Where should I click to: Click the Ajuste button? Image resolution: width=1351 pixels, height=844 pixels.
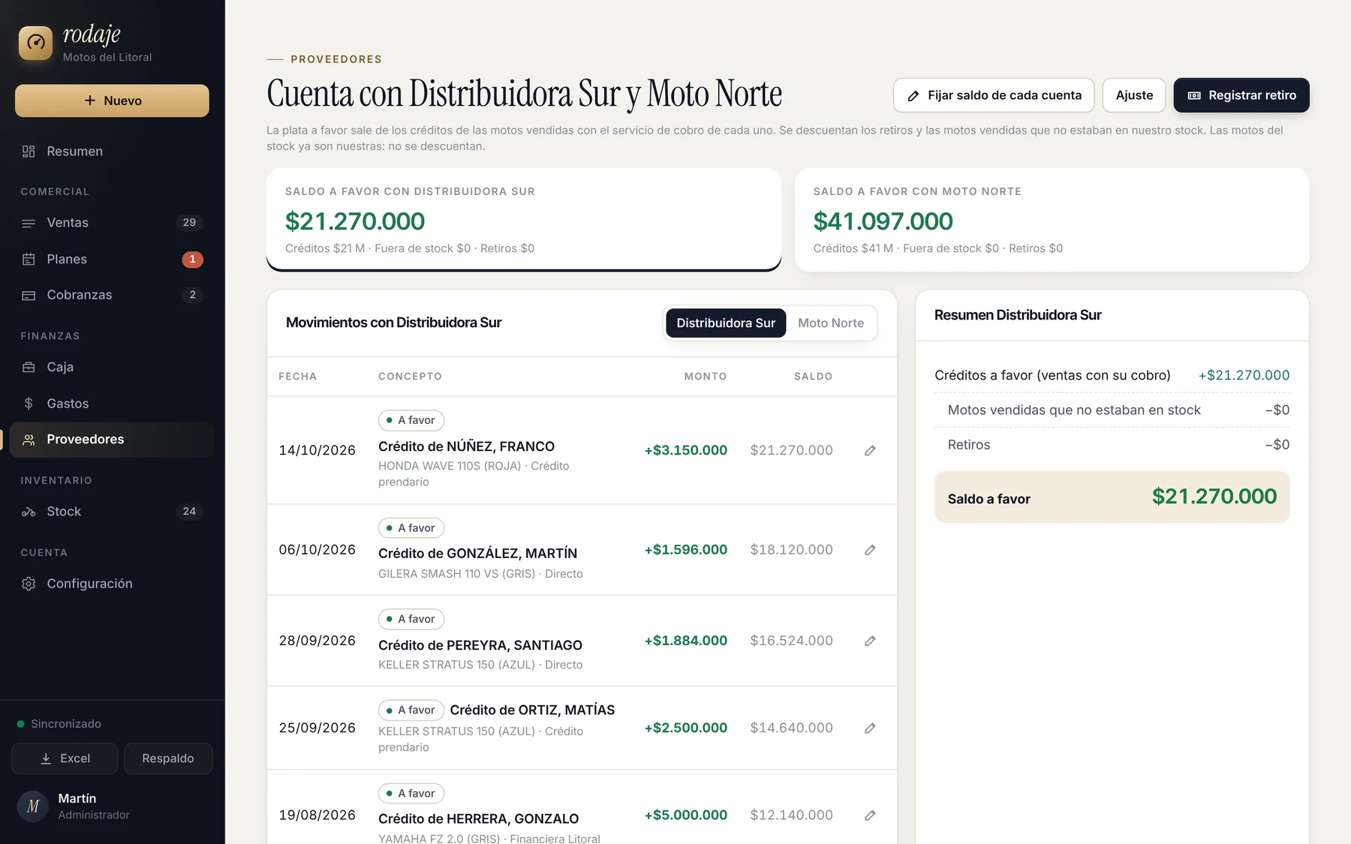tap(1134, 95)
